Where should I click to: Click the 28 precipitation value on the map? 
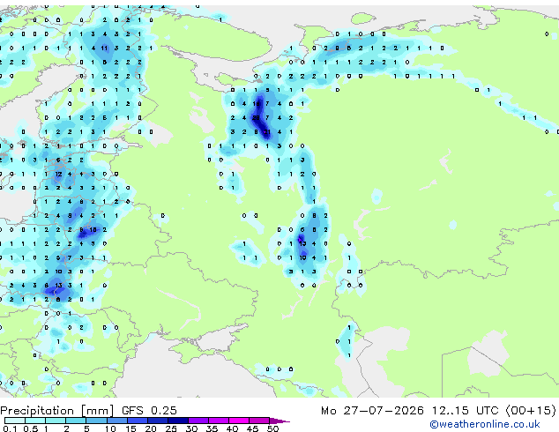click(256, 117)
